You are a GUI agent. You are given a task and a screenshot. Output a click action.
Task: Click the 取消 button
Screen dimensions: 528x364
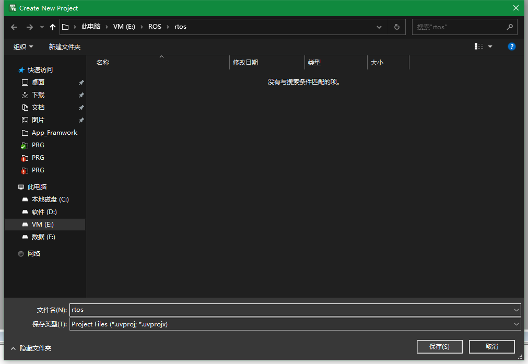[491, 346]
